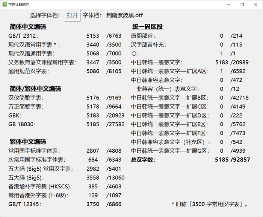Click the /214 total for 康熙部首
The width and height of the screenshot is (263, 217).
click(x=236, y=36)
